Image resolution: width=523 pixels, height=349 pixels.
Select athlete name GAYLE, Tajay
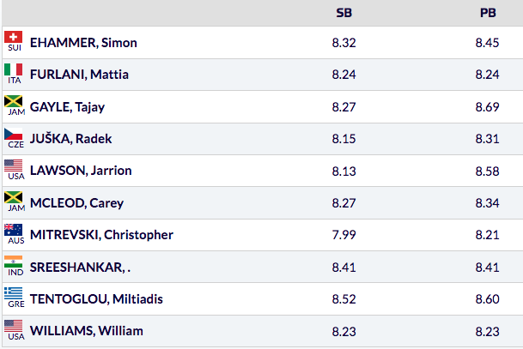67,107
